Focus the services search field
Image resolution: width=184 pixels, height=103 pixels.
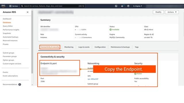tap(53, 6)
